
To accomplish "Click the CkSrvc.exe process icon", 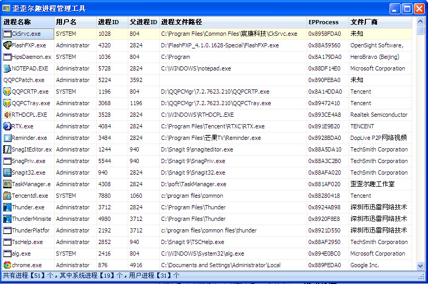I will click(x=7, y=34).
